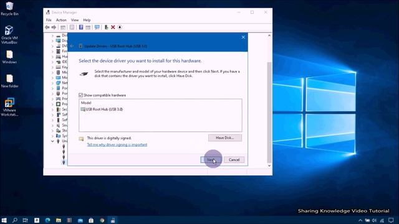The image size is (399, 224).
Task: Click the Device Manager taskbar icon
Action: click(113, 220)
